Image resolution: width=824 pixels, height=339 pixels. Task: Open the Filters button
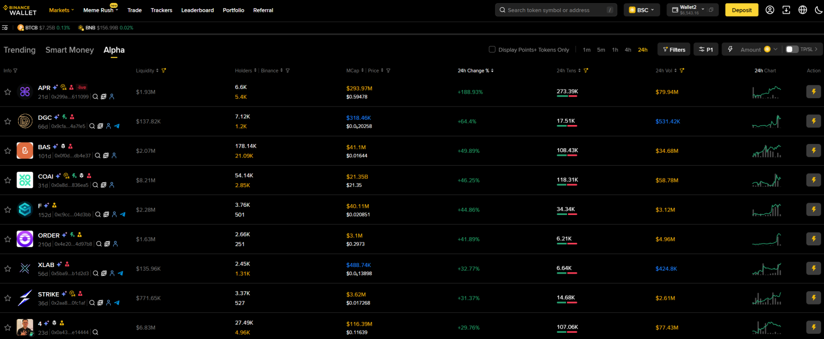click(x=674, y=49)
